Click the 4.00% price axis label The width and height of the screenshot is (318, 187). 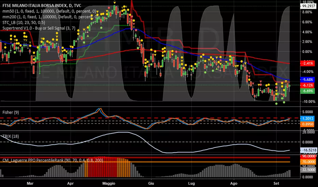pyautogui.click(x=307, y=32)
